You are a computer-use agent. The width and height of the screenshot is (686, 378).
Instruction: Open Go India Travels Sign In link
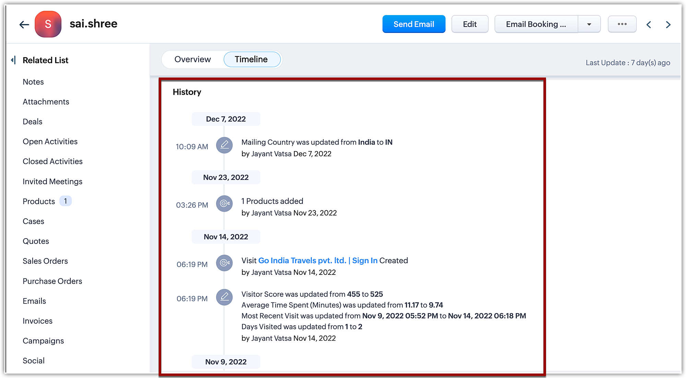(x=318, y=260)
